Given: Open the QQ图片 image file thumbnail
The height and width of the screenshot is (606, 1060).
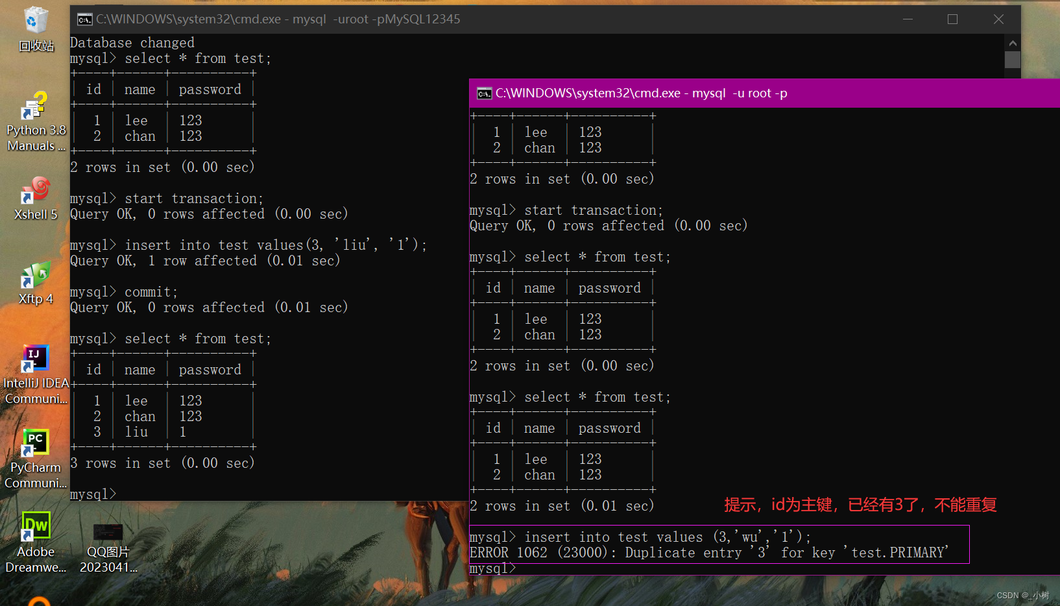Looking at the screenshot, I should coord(108,548).
